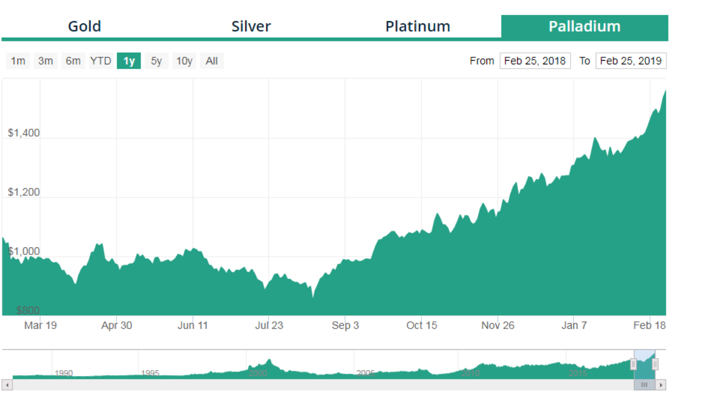Click the To date input field

pos(631,61)
